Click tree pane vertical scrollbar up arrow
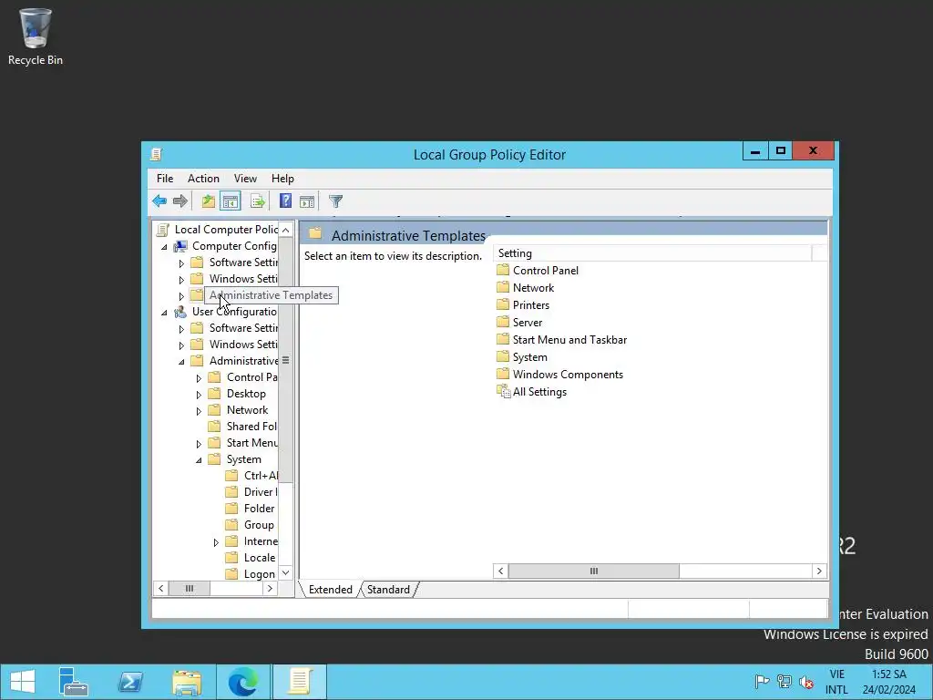The image size is (933, 700). click(285, 230)
